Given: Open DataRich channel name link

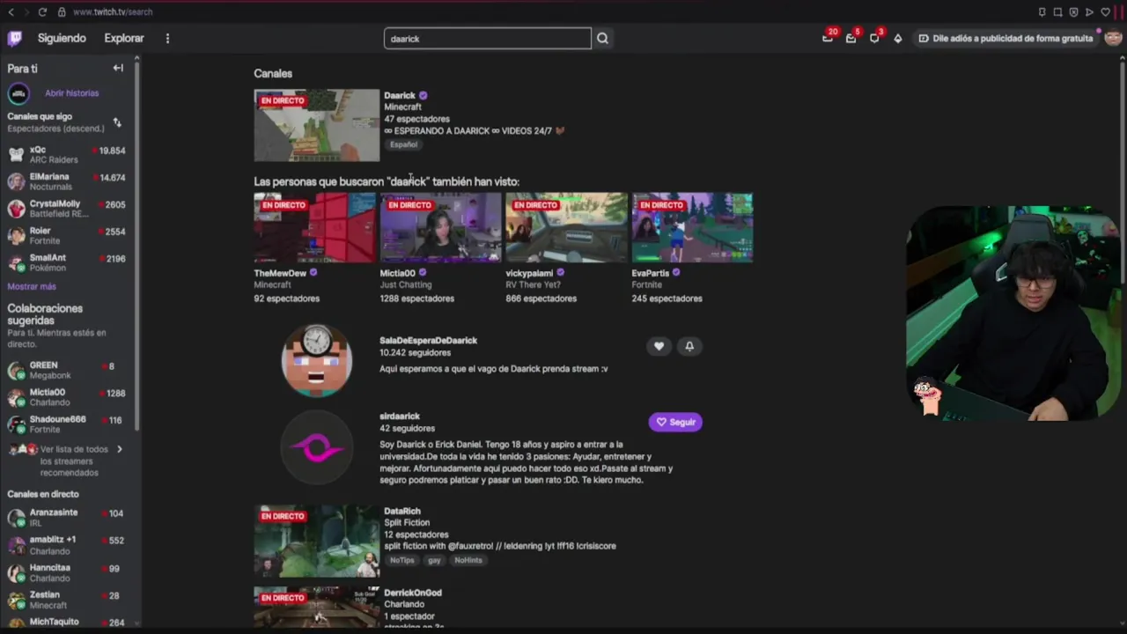Looking at the screenshot, I should coord(402,511).
